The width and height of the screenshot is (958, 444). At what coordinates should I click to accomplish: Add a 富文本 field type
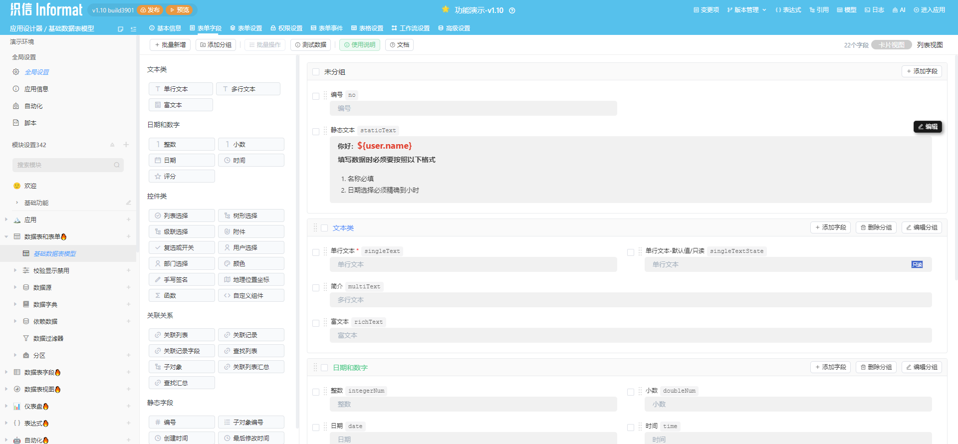click(181, 105)
